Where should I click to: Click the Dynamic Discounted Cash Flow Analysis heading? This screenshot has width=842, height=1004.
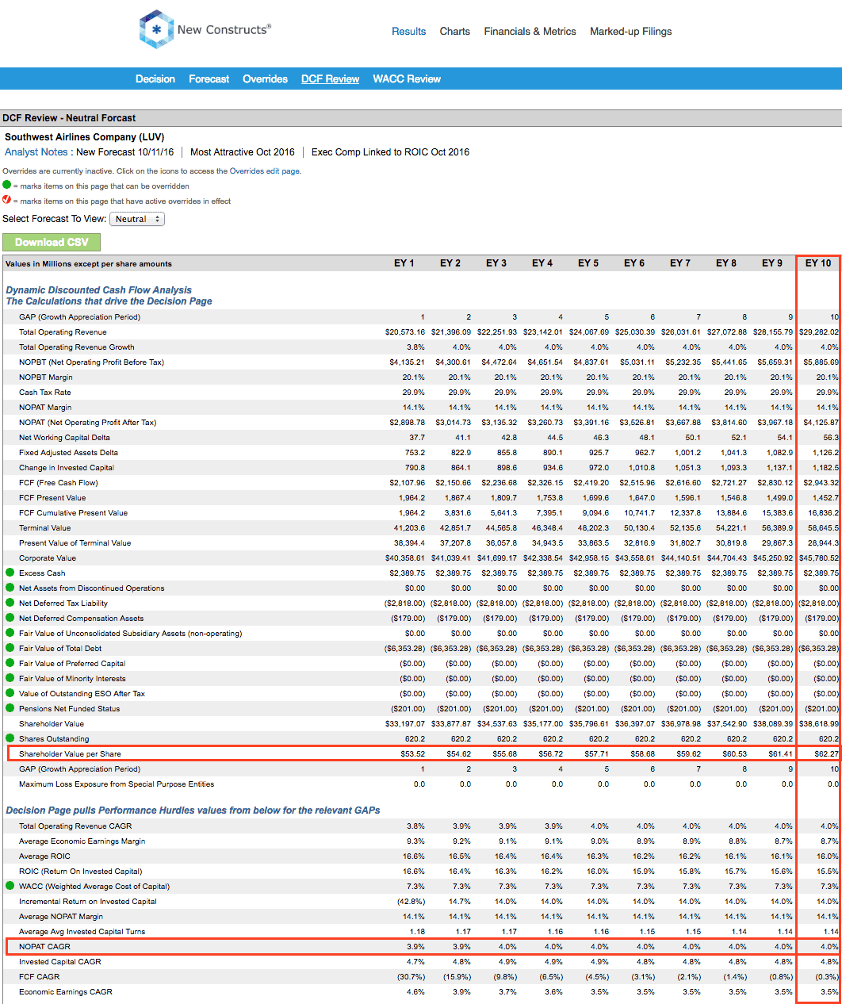[99, 290]
